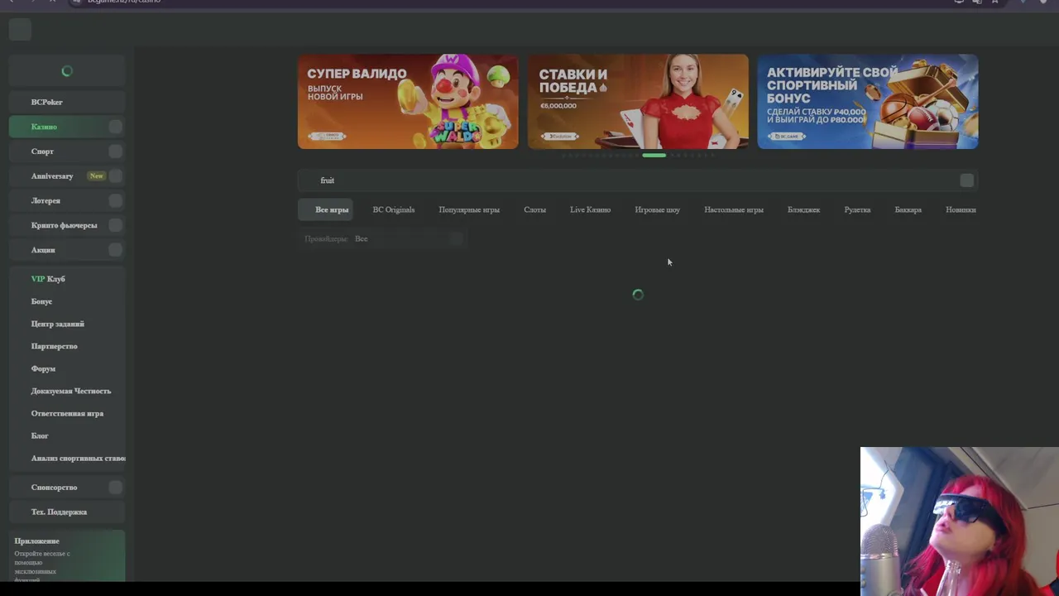Go to Центр заданий
The image size is (1059, 596).
tap(57, 324)
